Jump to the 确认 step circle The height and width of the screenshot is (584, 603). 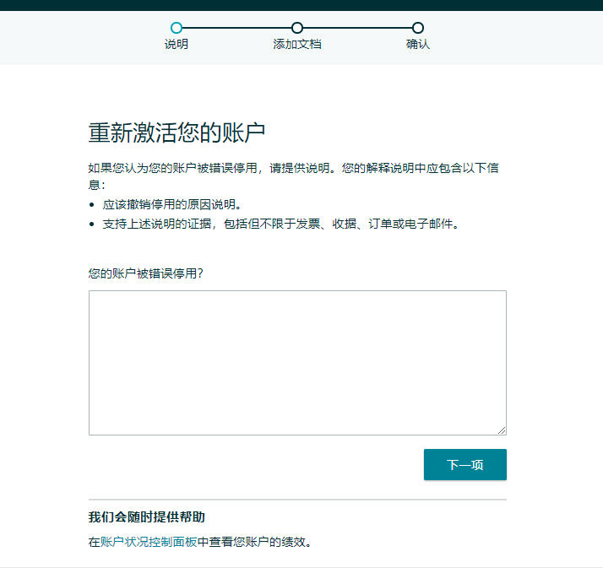tap(418, 28)
